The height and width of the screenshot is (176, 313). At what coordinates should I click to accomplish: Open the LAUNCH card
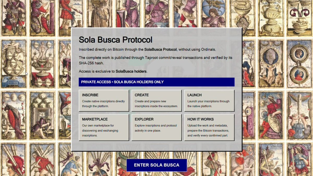pyautogui.click(x=209, y=101)
